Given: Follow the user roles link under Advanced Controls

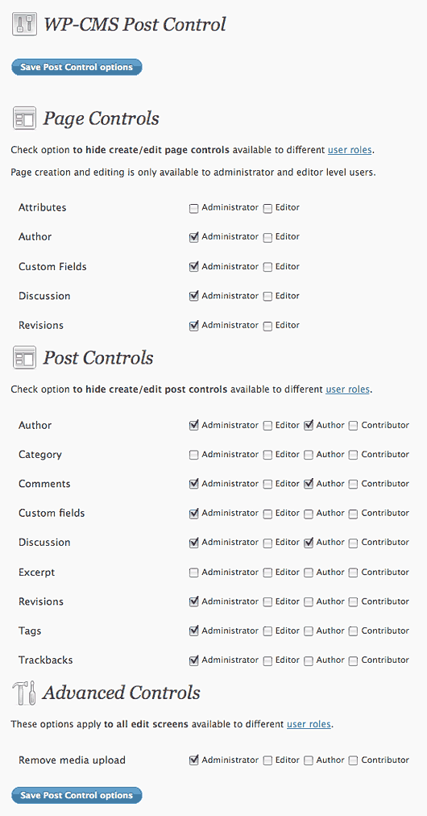Looking at the screenshot, I should click(309, 724).
